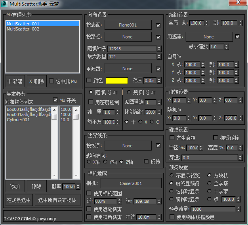
Task: Enable the 使用物体线框颜色 checkbox
Action: point(172,217)
